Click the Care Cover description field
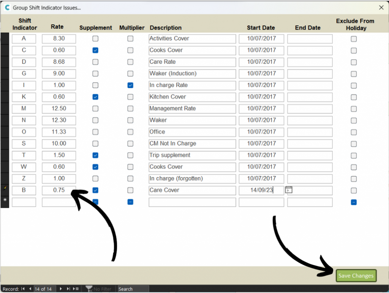The height and width of the screenshot is (293, 389). 192,190
